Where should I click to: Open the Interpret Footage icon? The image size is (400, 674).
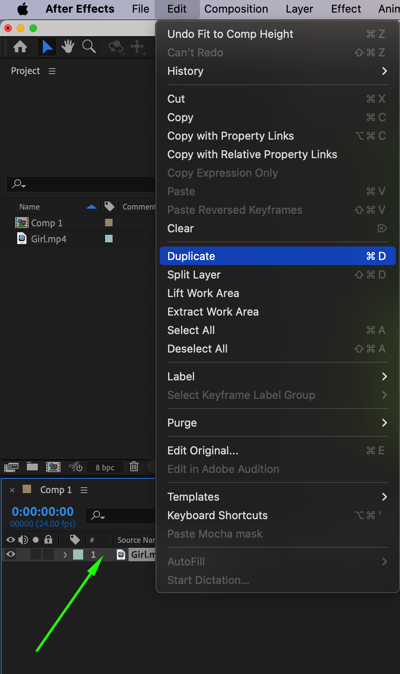tap(11, 467)
